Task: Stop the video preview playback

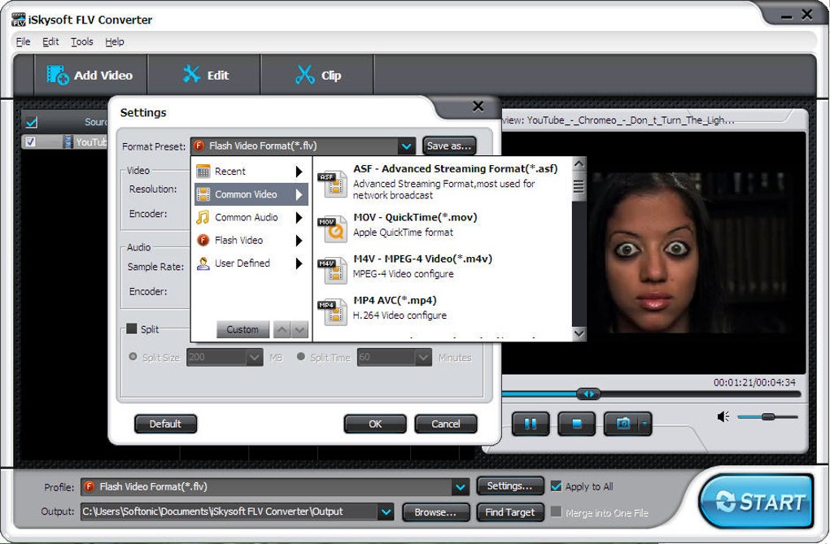Action: pyautogui.click(x=576, y=424)
